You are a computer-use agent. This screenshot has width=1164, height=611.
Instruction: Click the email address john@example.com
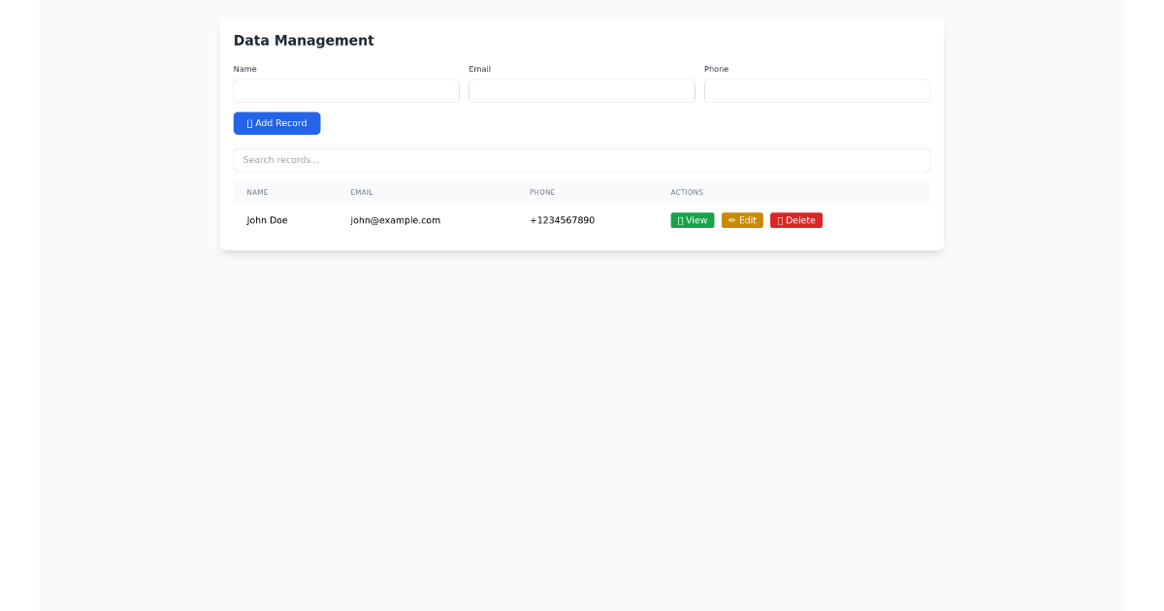click(x=395, y=220)
